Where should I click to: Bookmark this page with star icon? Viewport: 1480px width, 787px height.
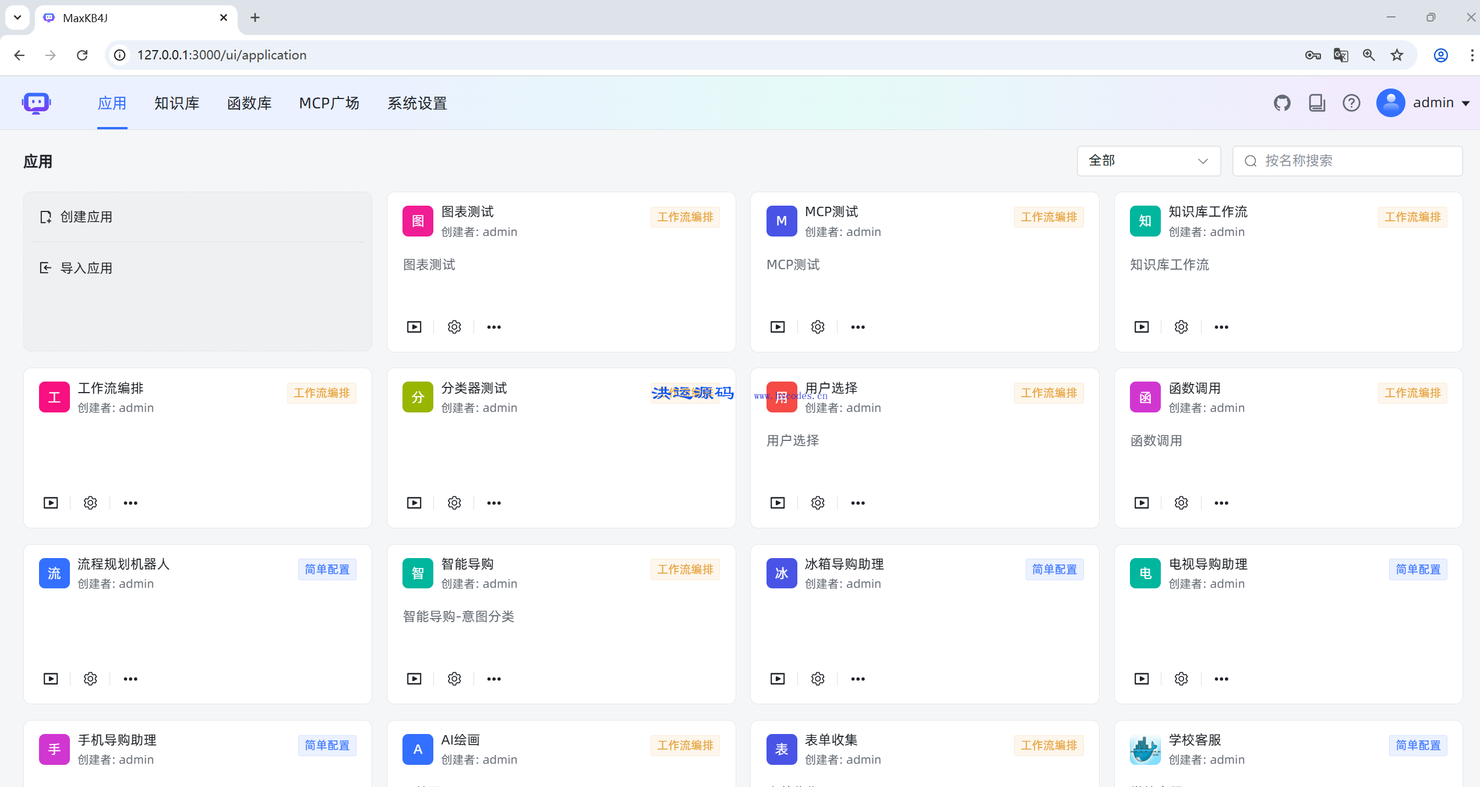1397,55
